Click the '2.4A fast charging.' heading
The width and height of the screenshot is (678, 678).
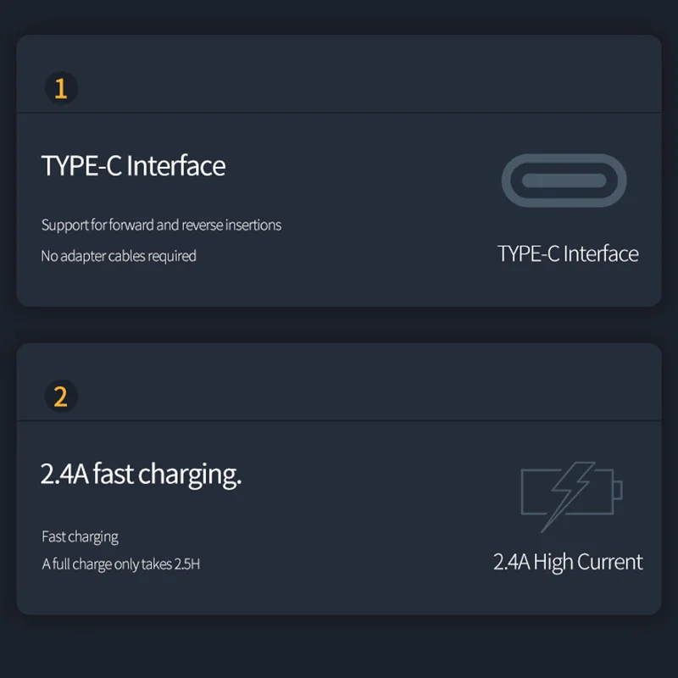(x=141, y=475)
